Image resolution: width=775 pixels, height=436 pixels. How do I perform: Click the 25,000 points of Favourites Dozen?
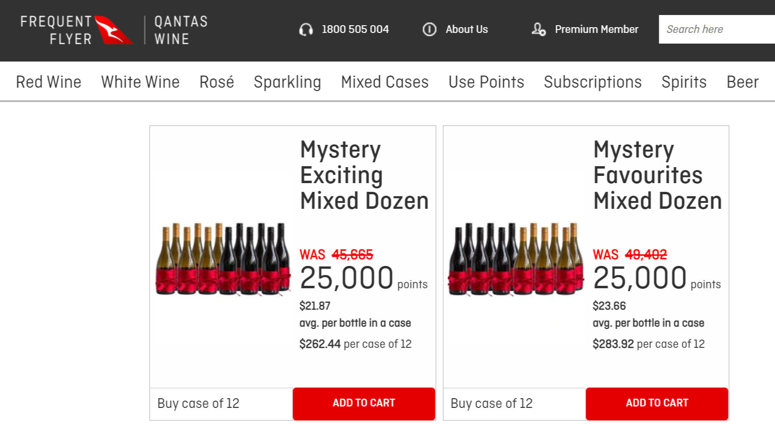click(x=657, y=278)
